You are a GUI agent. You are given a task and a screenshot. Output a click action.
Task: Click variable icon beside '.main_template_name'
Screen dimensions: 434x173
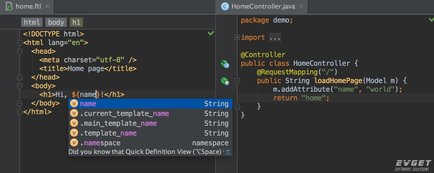[74, 123]
